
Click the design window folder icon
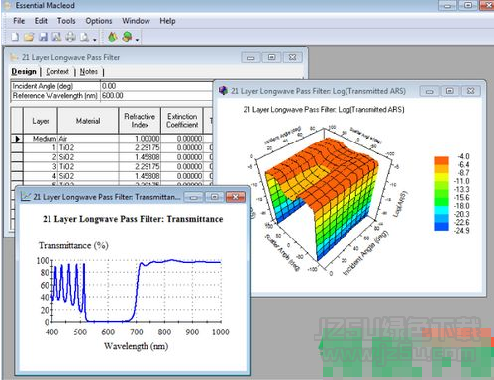(14, 57)
